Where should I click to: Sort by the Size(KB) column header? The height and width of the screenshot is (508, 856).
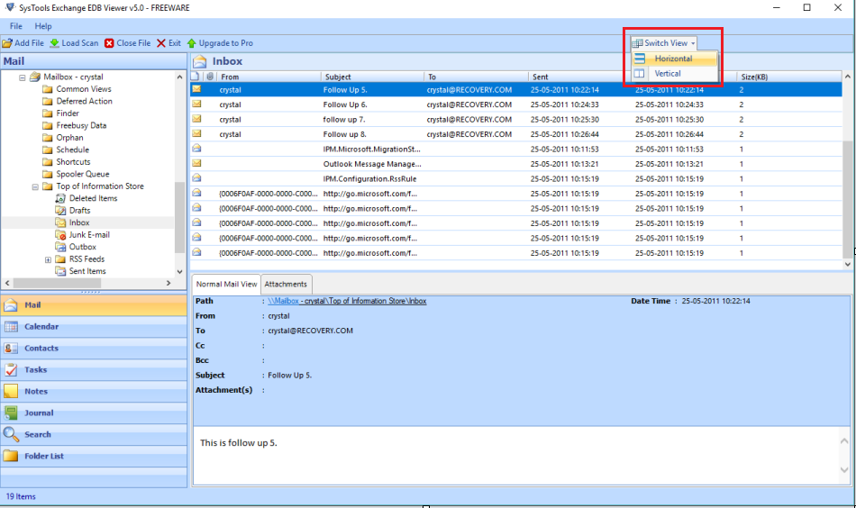coord(788,77)
